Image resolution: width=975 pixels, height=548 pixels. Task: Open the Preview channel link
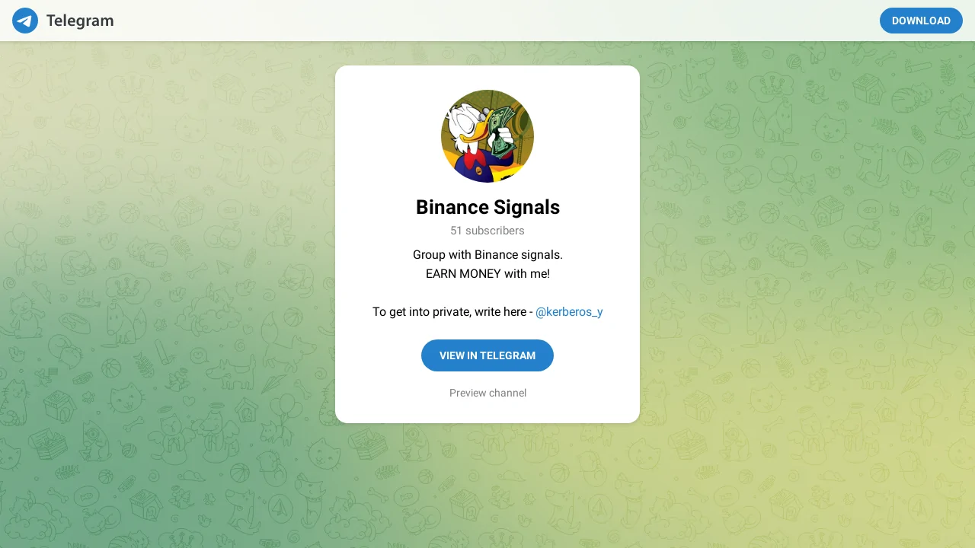click(487, 393)
